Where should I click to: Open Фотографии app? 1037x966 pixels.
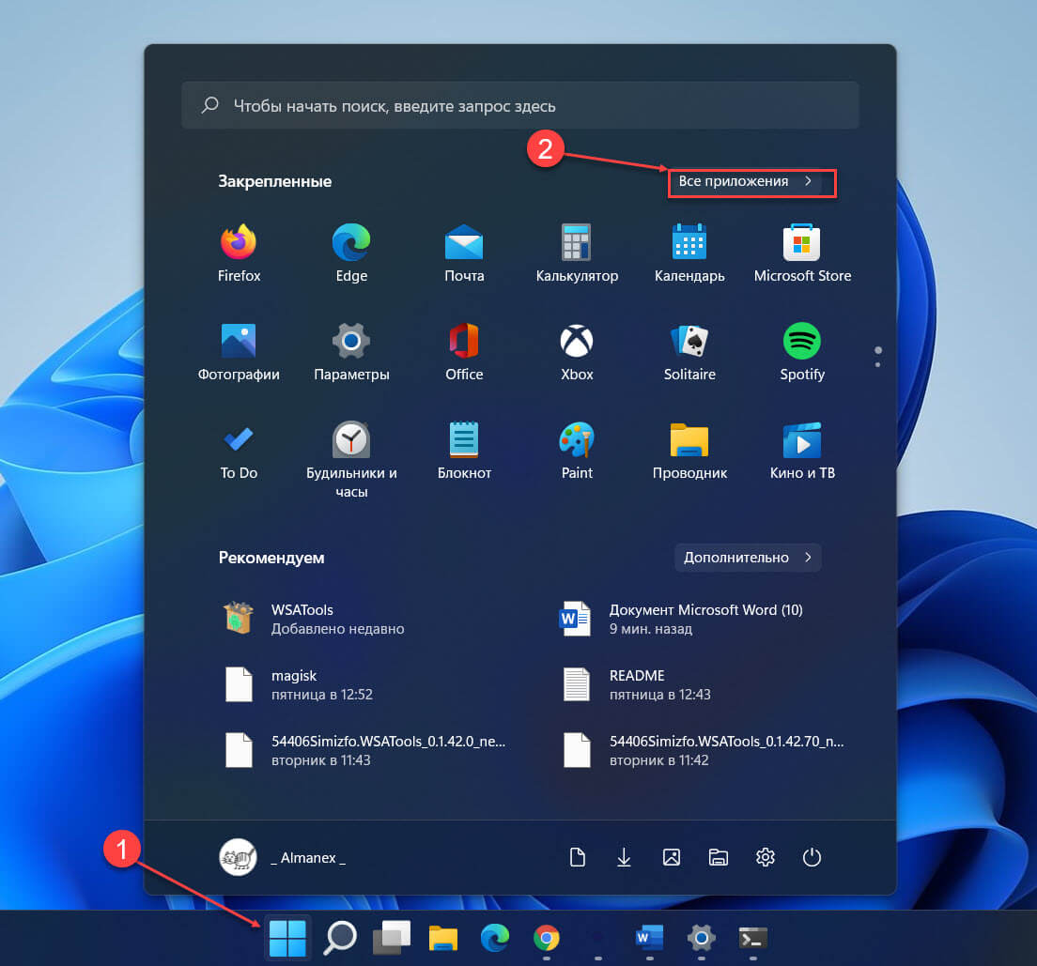tap(239, 352)
